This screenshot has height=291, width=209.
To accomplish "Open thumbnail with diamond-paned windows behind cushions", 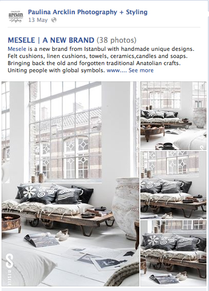I will pyautogui.click(x=173, y=185).
